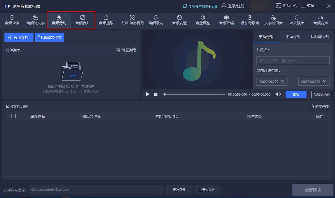Click the playback progress slider
This screenshot has height=198, width=335.
click(194, 94)
